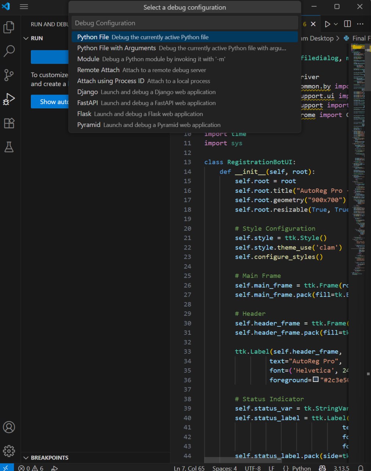
Task: Click Ln 7, Col 65 status entry
Action: [x=189, y=468]
